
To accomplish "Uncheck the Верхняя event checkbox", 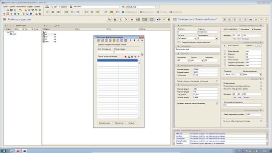I will pyautogui.click(x=225, y=54).
